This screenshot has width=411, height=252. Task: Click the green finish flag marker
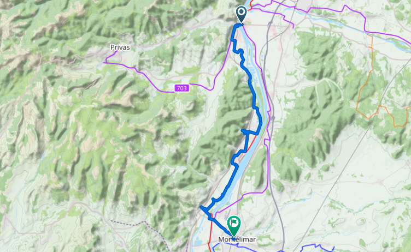tap(234, 225)
